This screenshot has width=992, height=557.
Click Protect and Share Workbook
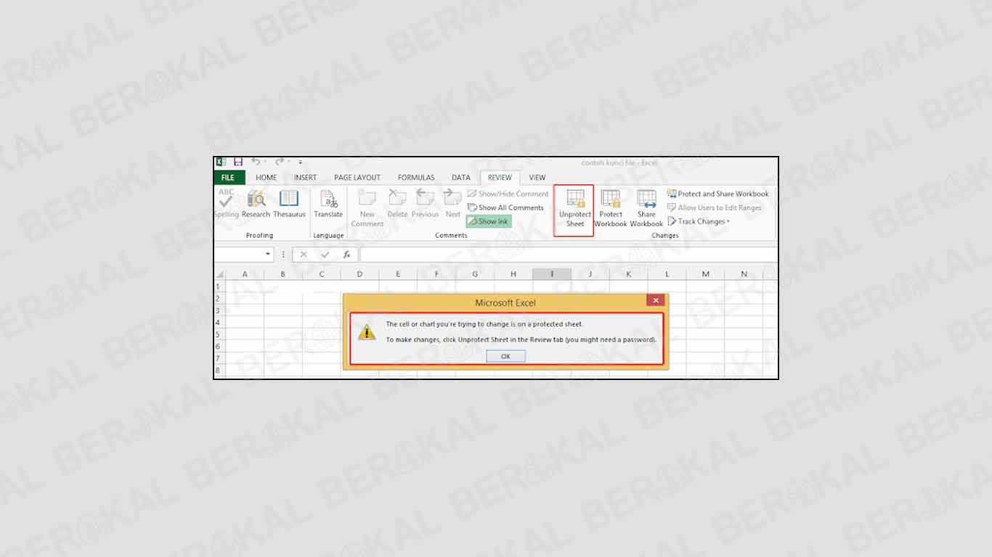(x=717, y=194)
